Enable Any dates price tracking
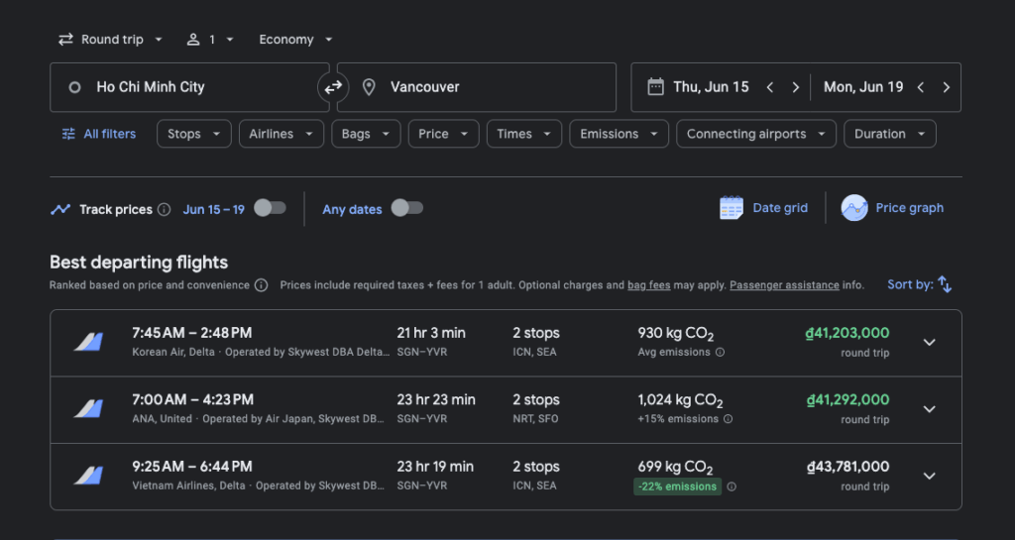This screenshot has height=540, width=1015. tap(407, 208)
